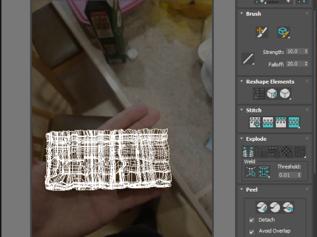Screen dimensions: 317x237
Task: Click the Reset Peel icon
Action: click(288, 207)
